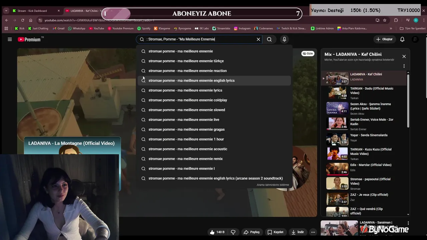The width and height of the screenshot is (427, 240).
Task: Clear the search box text
Action: (258, 39)
